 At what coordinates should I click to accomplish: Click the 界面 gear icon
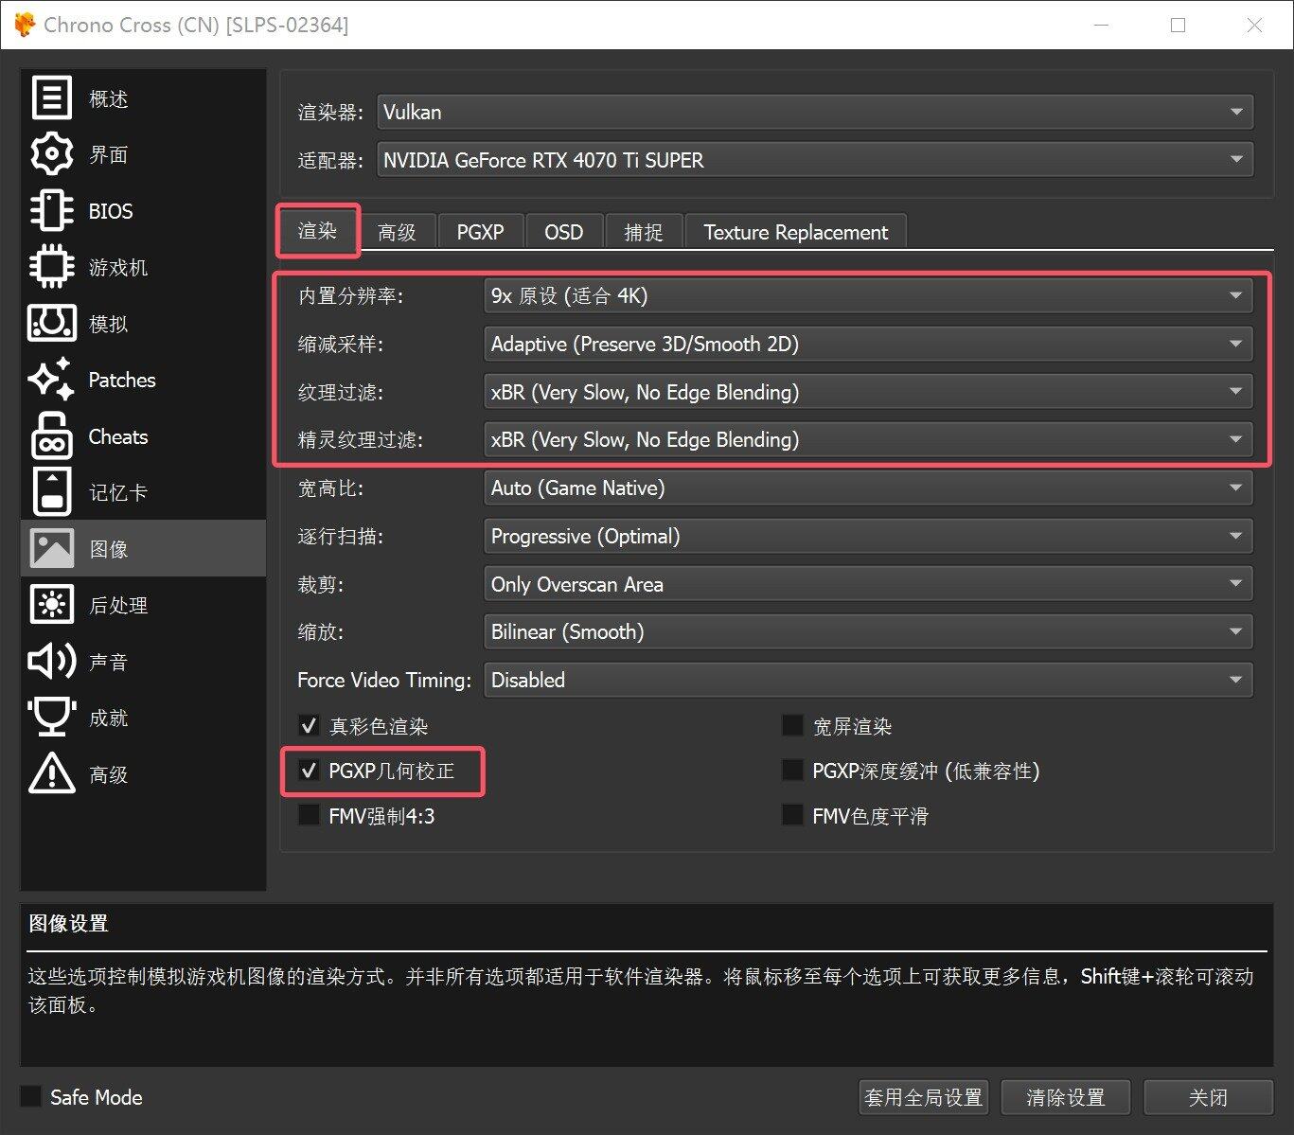[x=51, y=154]
